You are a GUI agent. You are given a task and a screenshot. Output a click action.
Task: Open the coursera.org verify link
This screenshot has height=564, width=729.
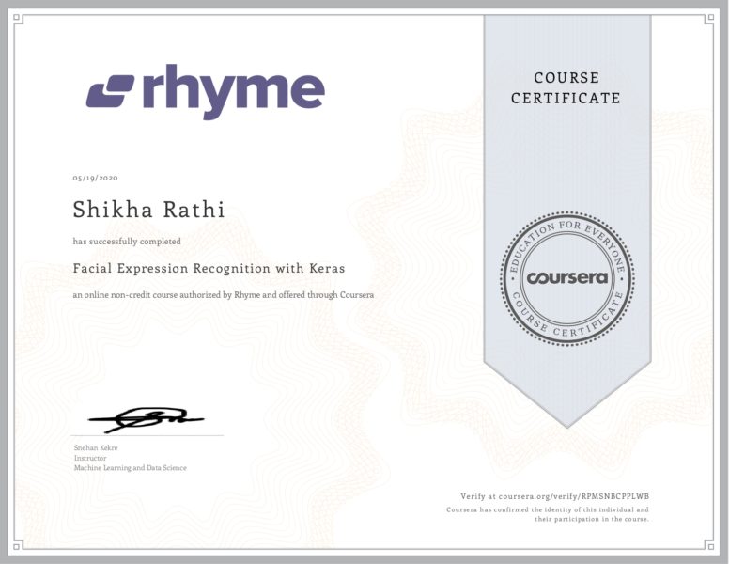pos(554,496)
